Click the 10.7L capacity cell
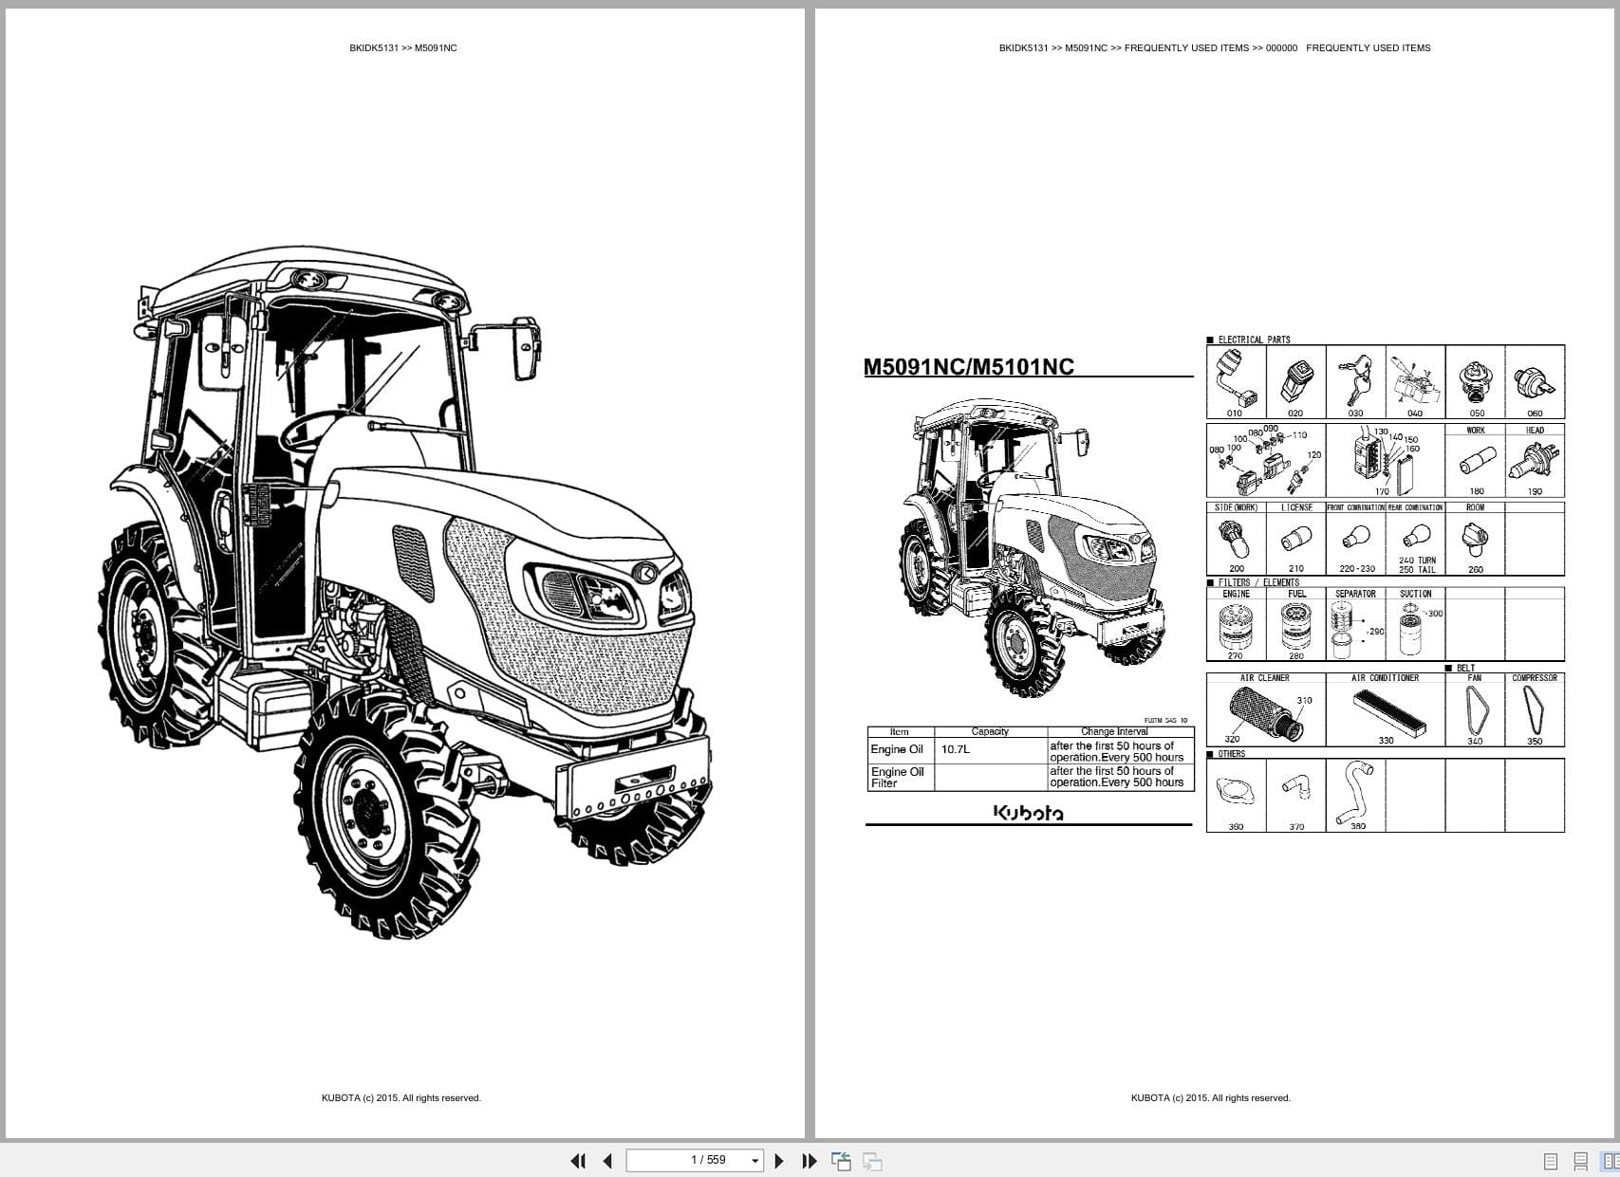Image resolution: width=1620 pixels, height=1177 pixels. (x=991, y=750)
